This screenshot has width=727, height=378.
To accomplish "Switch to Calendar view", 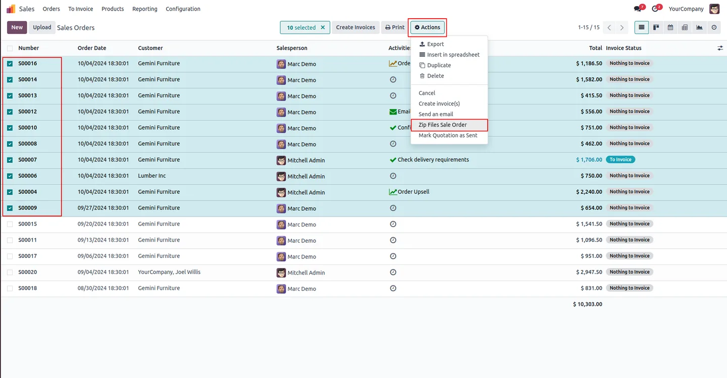I will [670, 27].
